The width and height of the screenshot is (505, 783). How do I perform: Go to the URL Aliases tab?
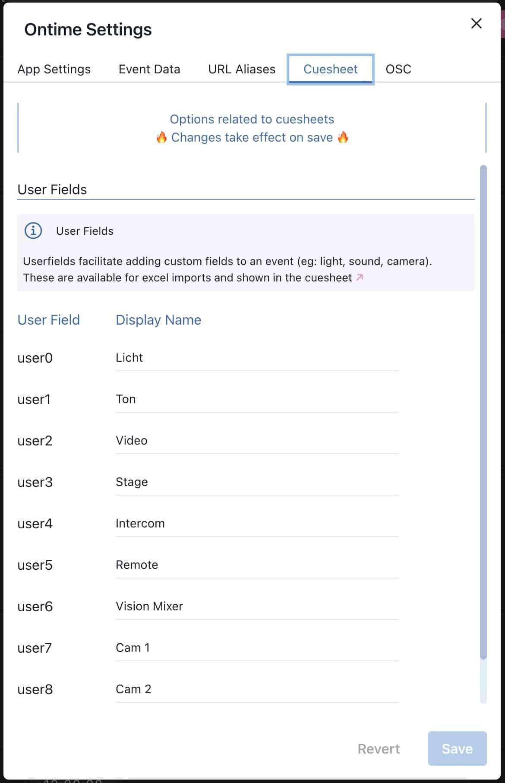coord(242,69)
